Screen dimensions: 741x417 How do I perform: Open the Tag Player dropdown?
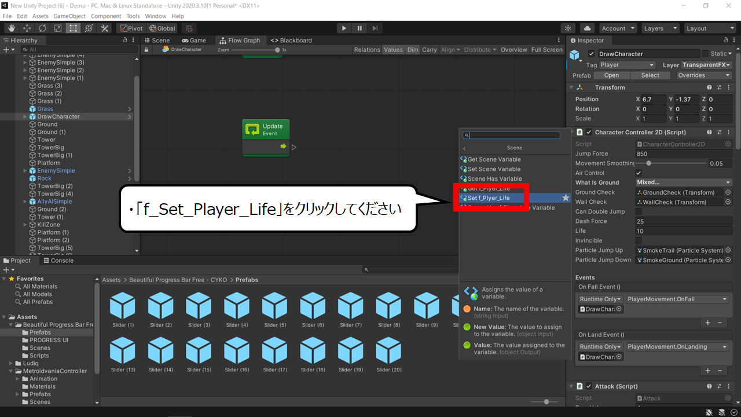[x=627, y=65]
